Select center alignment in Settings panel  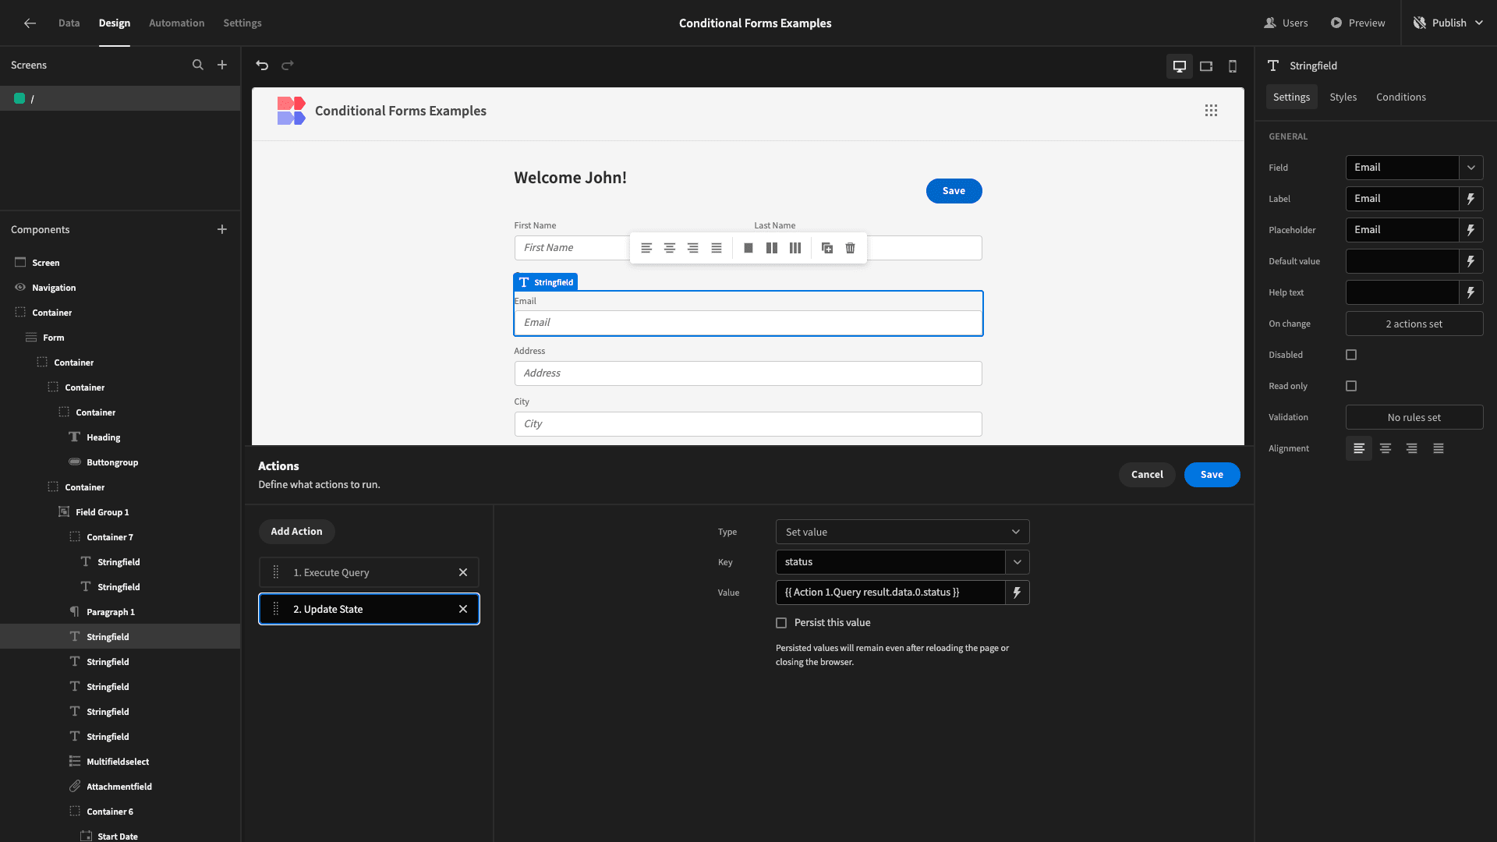pyautogui.click(x=1386, y=448)
